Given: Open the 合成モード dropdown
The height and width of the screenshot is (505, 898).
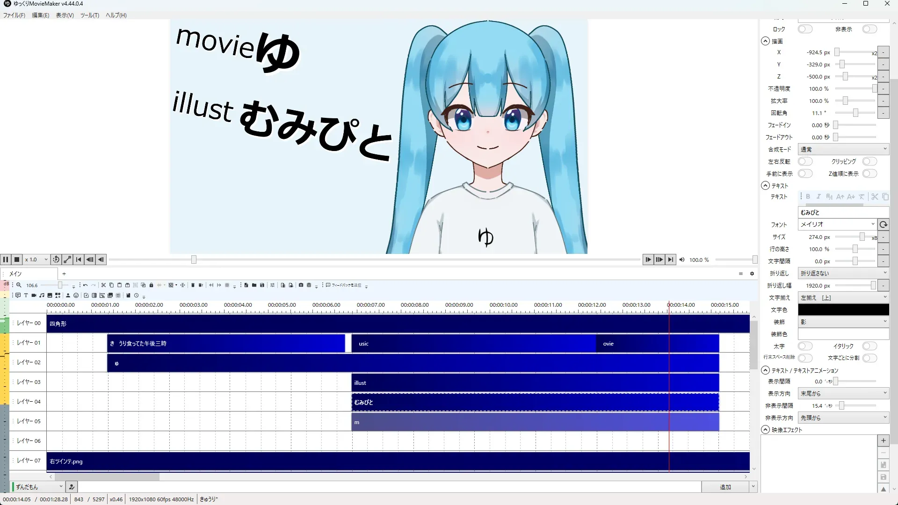Looking at the screenshot, I should pyautogui.click(x=843, y=150).
